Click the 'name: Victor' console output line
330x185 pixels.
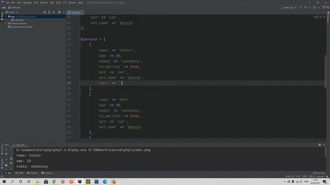click(x=29, y=155)
